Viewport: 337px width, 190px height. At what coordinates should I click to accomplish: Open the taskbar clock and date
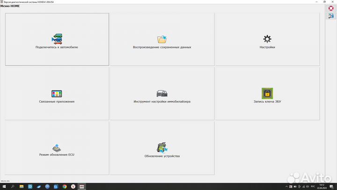(323, 186)
